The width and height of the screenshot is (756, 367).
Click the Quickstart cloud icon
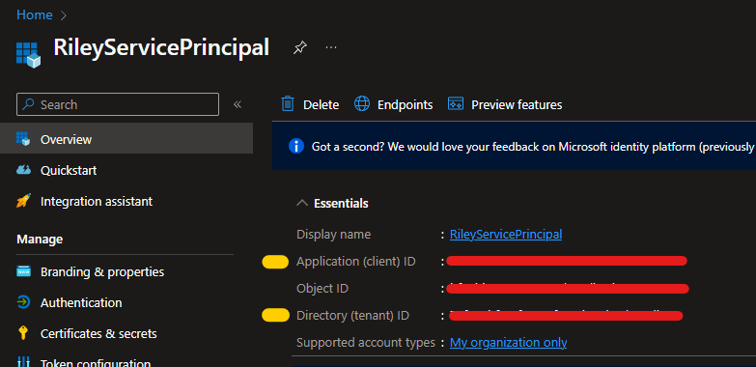pyautogui.click(x=23, y=170)
